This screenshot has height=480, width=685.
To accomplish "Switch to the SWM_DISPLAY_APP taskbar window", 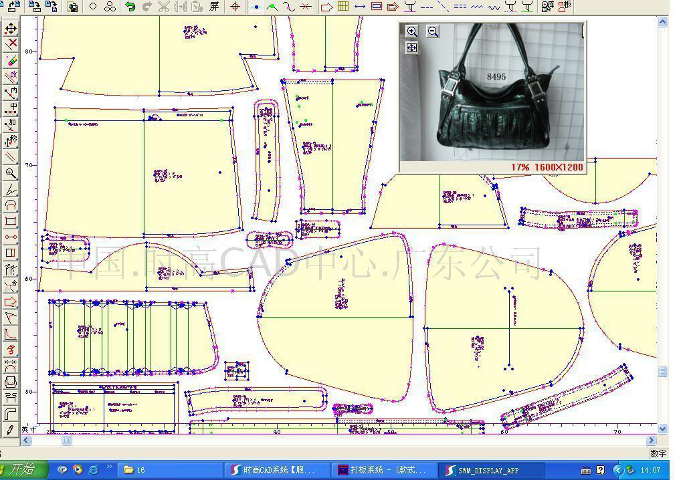I will coord(492,470).
